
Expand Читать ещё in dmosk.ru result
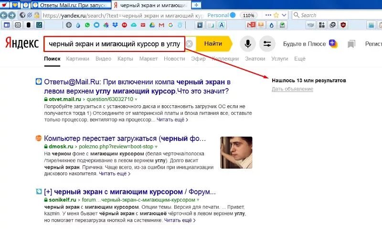coord(115,174)
